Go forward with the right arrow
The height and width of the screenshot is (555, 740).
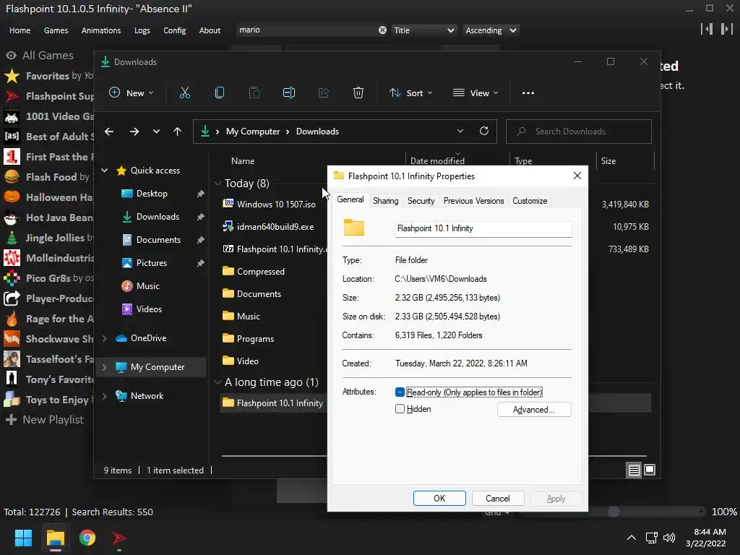click(x=134, y=132)
